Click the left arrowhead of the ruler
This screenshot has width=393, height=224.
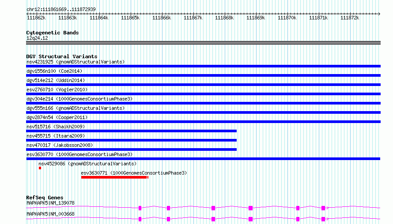[27, 14]
